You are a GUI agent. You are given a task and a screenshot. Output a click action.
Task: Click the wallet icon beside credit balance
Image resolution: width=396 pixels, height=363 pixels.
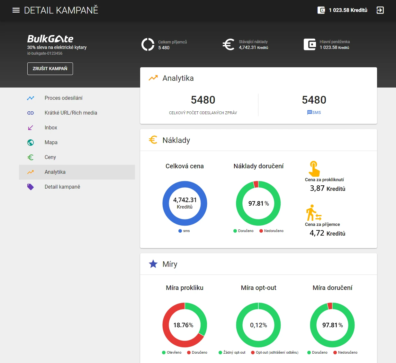click(x=321, y=10)
